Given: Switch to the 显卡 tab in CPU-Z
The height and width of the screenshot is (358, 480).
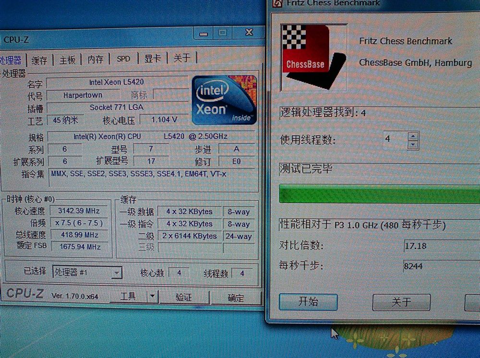Looking at the screenshot, I should [153, 58].
